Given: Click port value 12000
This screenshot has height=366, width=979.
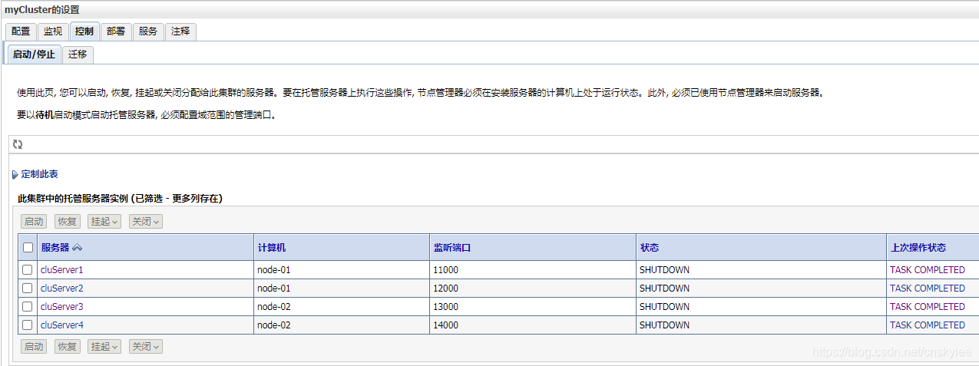Looking at the screenshot, I should [x=445, y=289].
